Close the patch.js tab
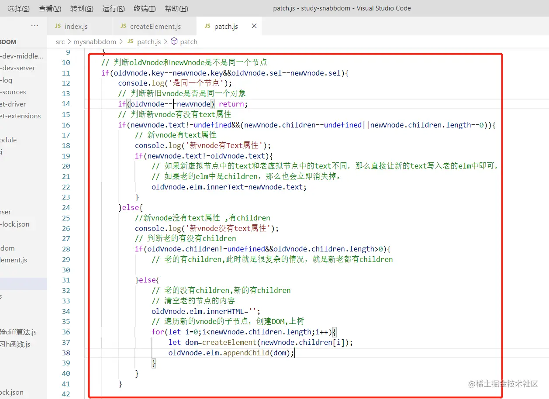 (254, 26)
